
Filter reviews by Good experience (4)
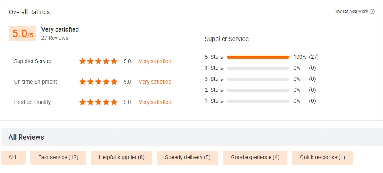coord(255,157)
